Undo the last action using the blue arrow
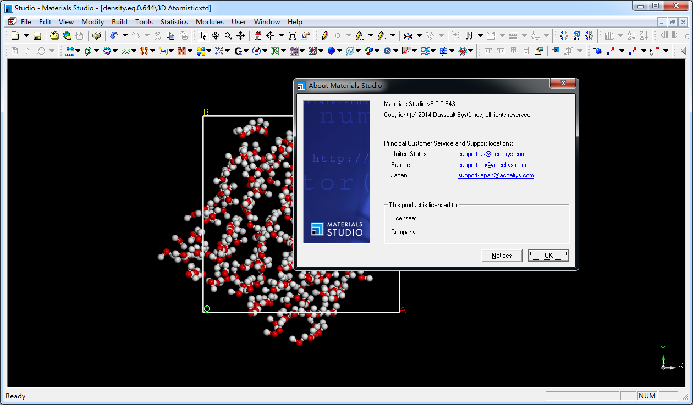Viewport: 693px width, 405px height. click(x=114, y=36)
